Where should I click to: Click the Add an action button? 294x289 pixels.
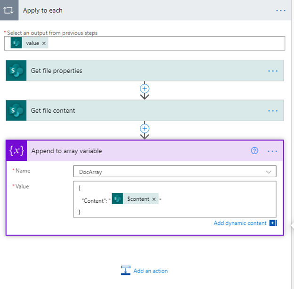144,271
